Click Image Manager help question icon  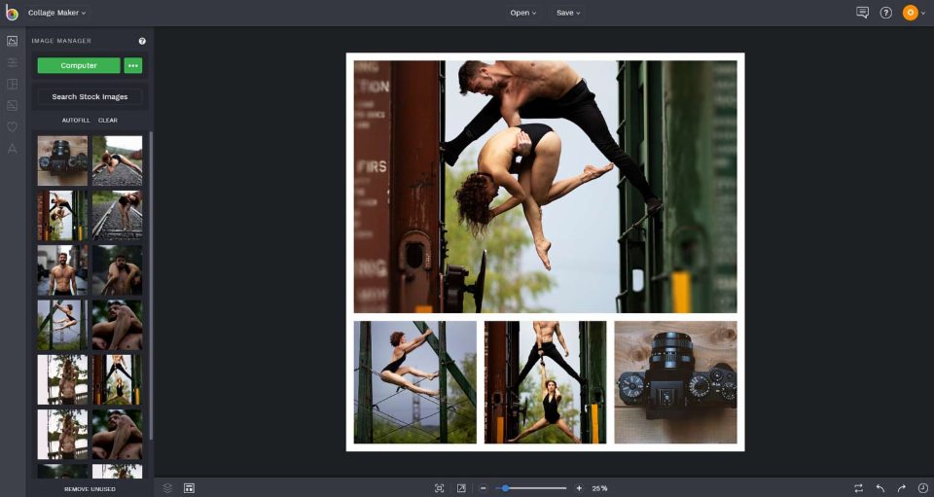click(142, 41)
